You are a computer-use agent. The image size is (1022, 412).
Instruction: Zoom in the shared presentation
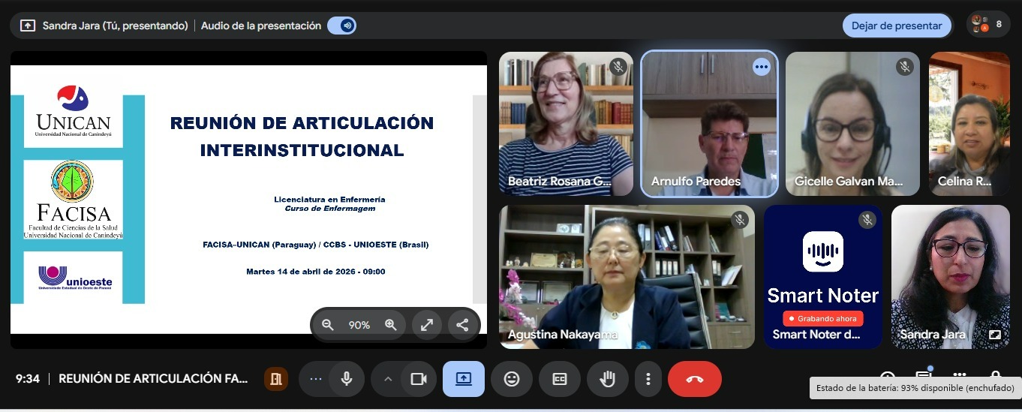[390, 325]
